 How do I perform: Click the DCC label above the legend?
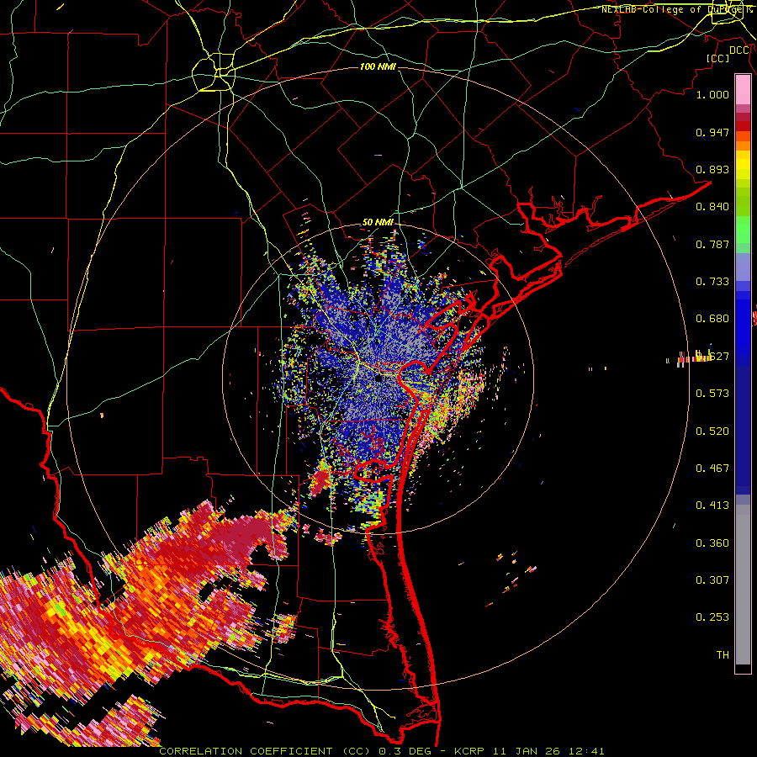pos(738,50)
